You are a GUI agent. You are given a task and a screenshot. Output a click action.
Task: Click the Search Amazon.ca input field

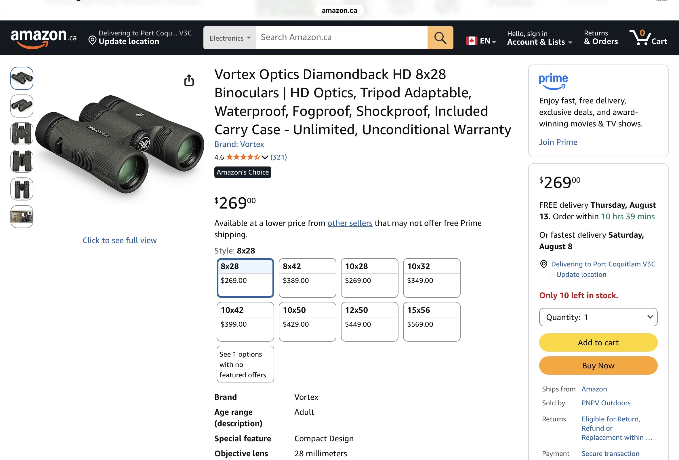click(342, 38)
